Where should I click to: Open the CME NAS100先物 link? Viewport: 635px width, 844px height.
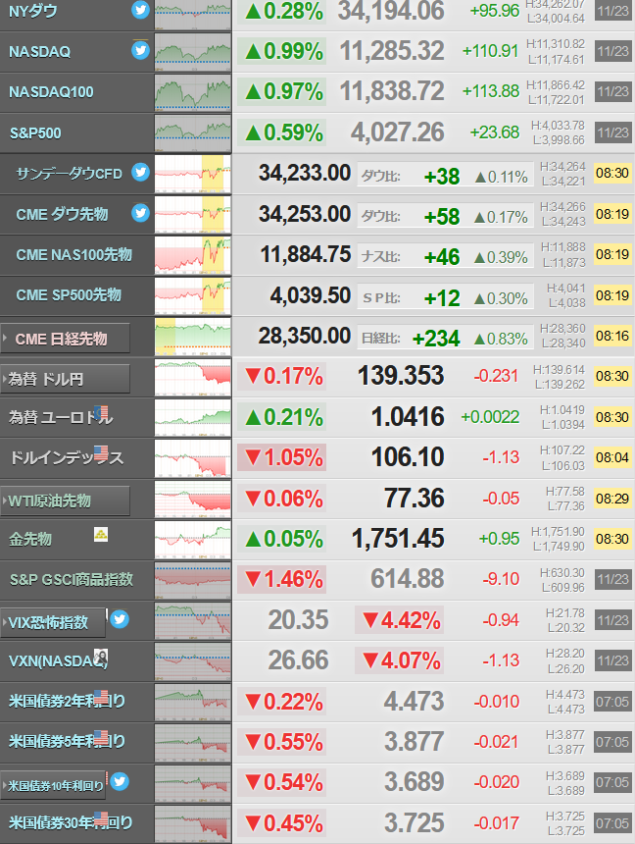[74, 254]
